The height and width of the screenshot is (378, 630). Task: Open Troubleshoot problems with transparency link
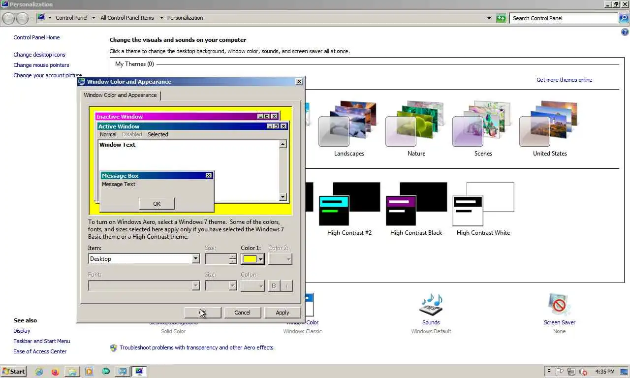(196, 347)
